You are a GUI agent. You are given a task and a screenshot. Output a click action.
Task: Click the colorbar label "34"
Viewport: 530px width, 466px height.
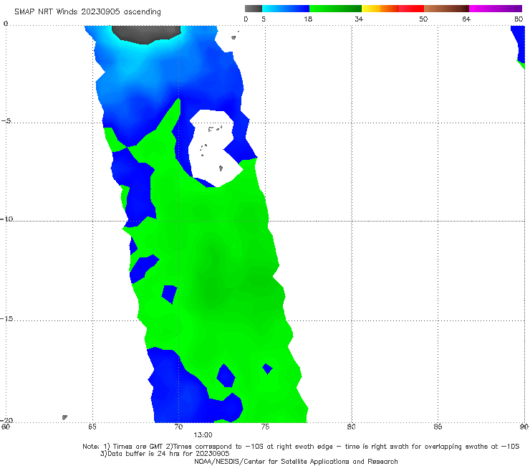tap(359, 19)
